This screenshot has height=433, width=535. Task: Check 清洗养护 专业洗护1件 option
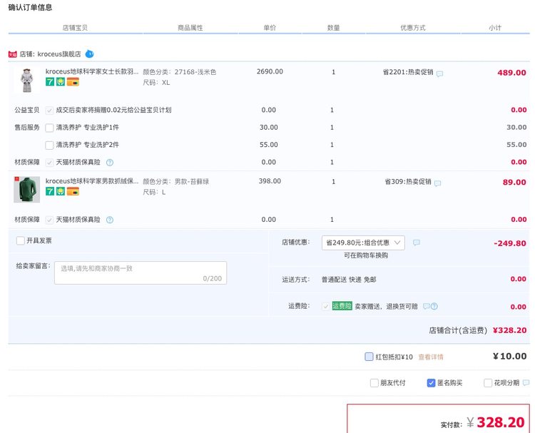tap(49, 128)
